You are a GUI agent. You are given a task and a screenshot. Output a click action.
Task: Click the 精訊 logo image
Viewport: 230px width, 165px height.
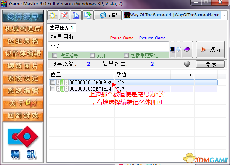(x=23, y=142)
